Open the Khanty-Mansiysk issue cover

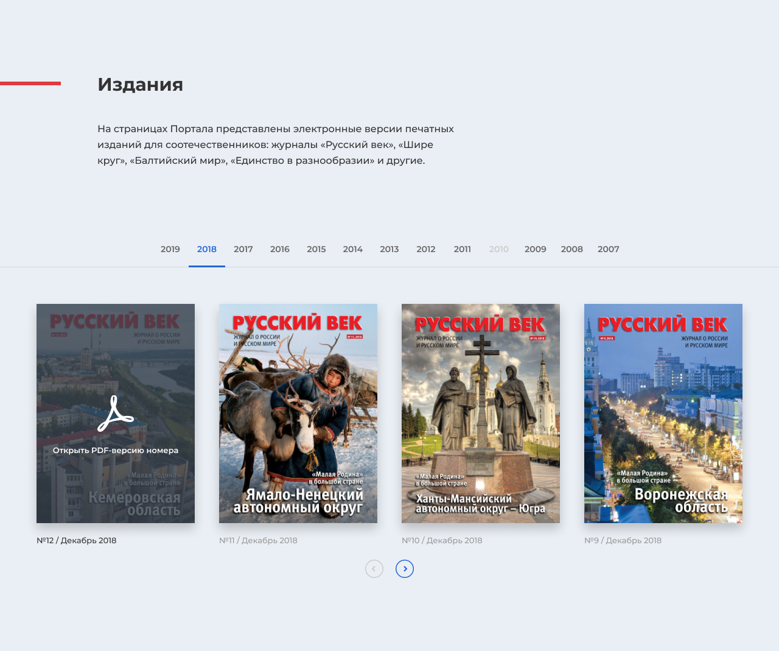481,413
